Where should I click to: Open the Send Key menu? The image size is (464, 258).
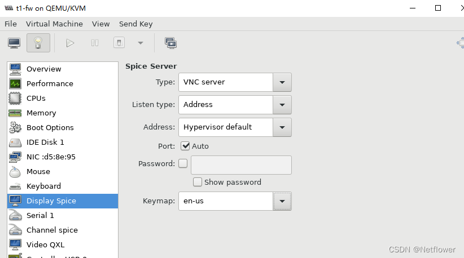pos(136,24)
